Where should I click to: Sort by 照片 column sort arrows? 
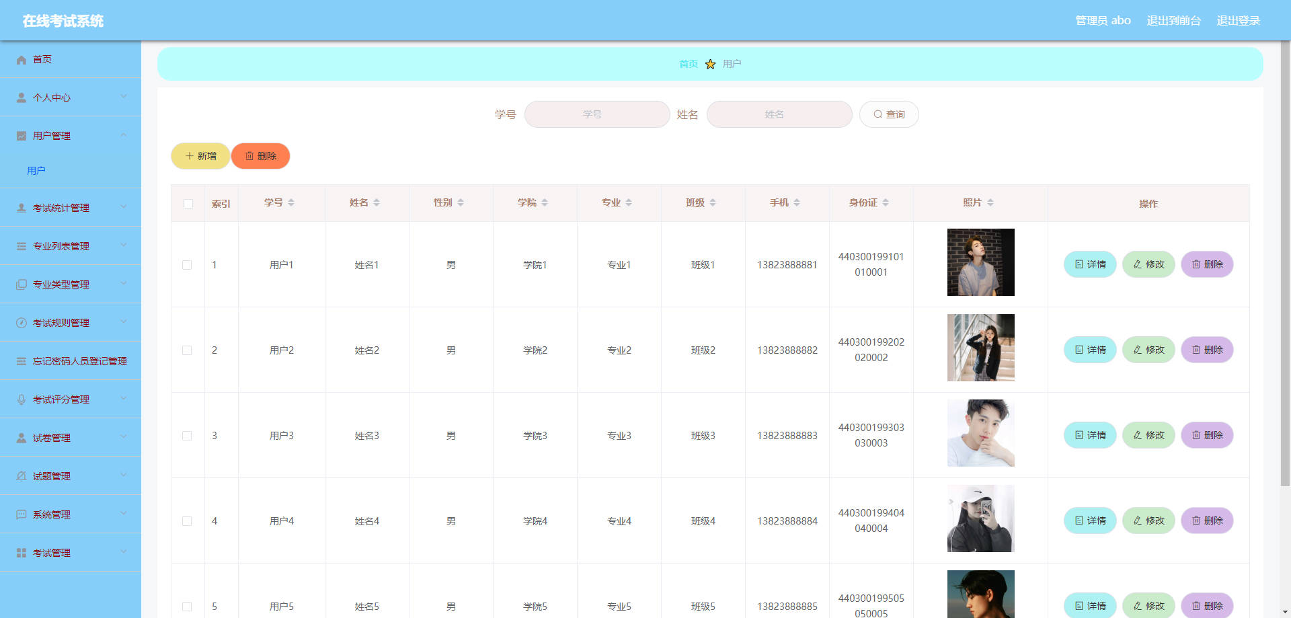(990, 202)
